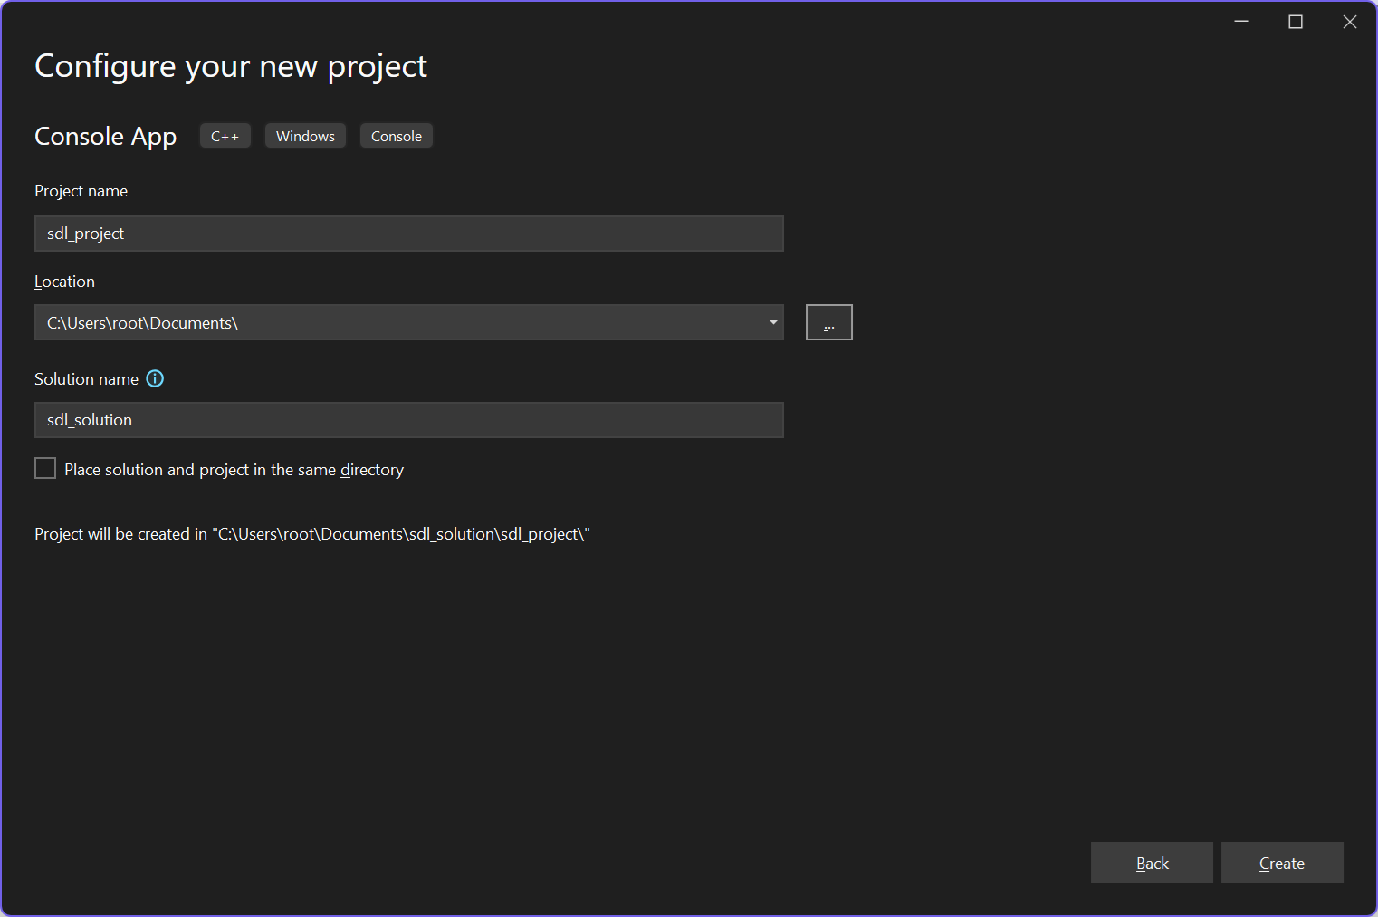Click the Back button

coord(1152,862)
